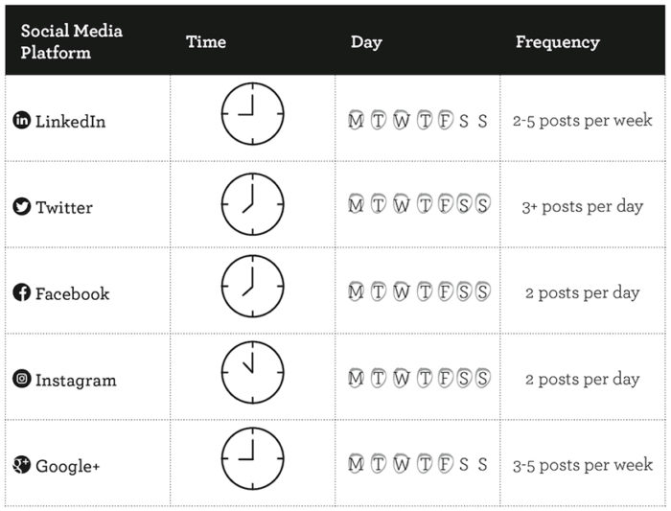Click the '2-5 posts per week' text
The image size is (671, 511).
coord(583,120)
